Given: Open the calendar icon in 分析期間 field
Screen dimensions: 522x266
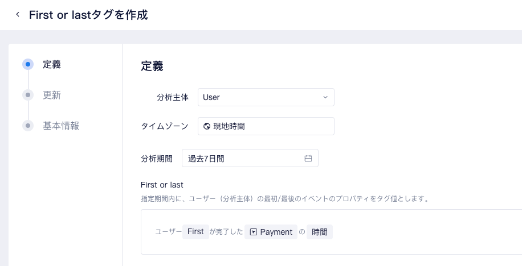Looking at the screenshot, I should pyautogui.click(x=308, y=159).
